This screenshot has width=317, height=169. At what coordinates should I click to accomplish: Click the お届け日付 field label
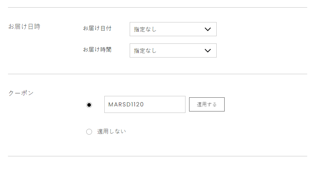coord(97,28)
